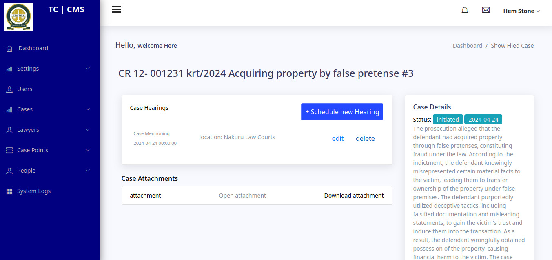Click the Users person icon in sidebar
This screenshot has height=260, width=552.
pyautogui.click(x=9, y=89)
